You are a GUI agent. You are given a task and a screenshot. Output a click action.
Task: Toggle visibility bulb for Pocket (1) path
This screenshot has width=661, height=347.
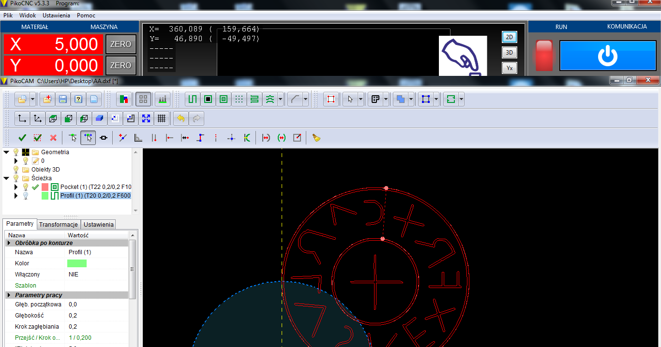click(x=26, y=187)
